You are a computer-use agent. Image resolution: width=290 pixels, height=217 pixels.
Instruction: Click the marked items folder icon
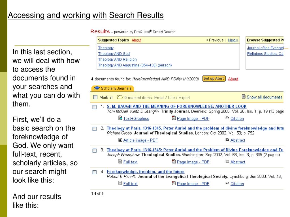[x=120, y=97]
